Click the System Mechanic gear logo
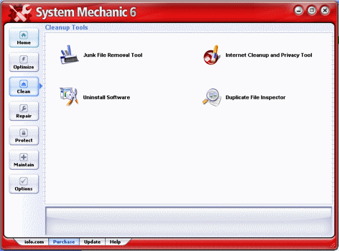 (20, 13)
